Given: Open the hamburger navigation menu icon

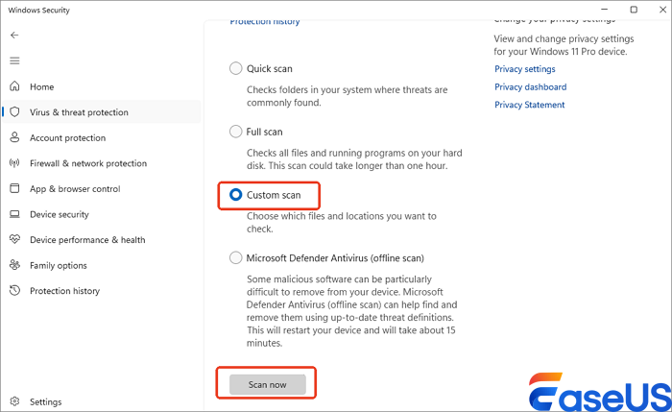Looking at the screenshot, I should [14, 61].
